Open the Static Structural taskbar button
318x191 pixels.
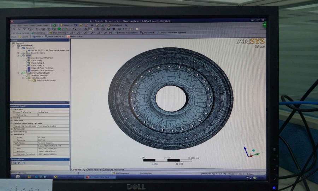tap(100, 177)
